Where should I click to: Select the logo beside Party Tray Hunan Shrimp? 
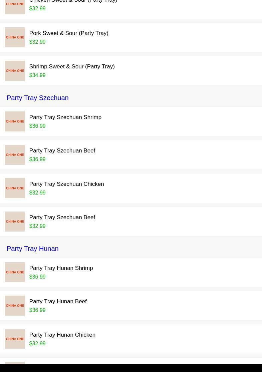tap(15, 272)
